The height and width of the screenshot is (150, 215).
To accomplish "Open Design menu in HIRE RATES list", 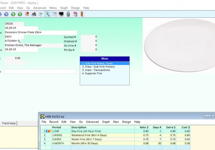I will click(126, 122).
